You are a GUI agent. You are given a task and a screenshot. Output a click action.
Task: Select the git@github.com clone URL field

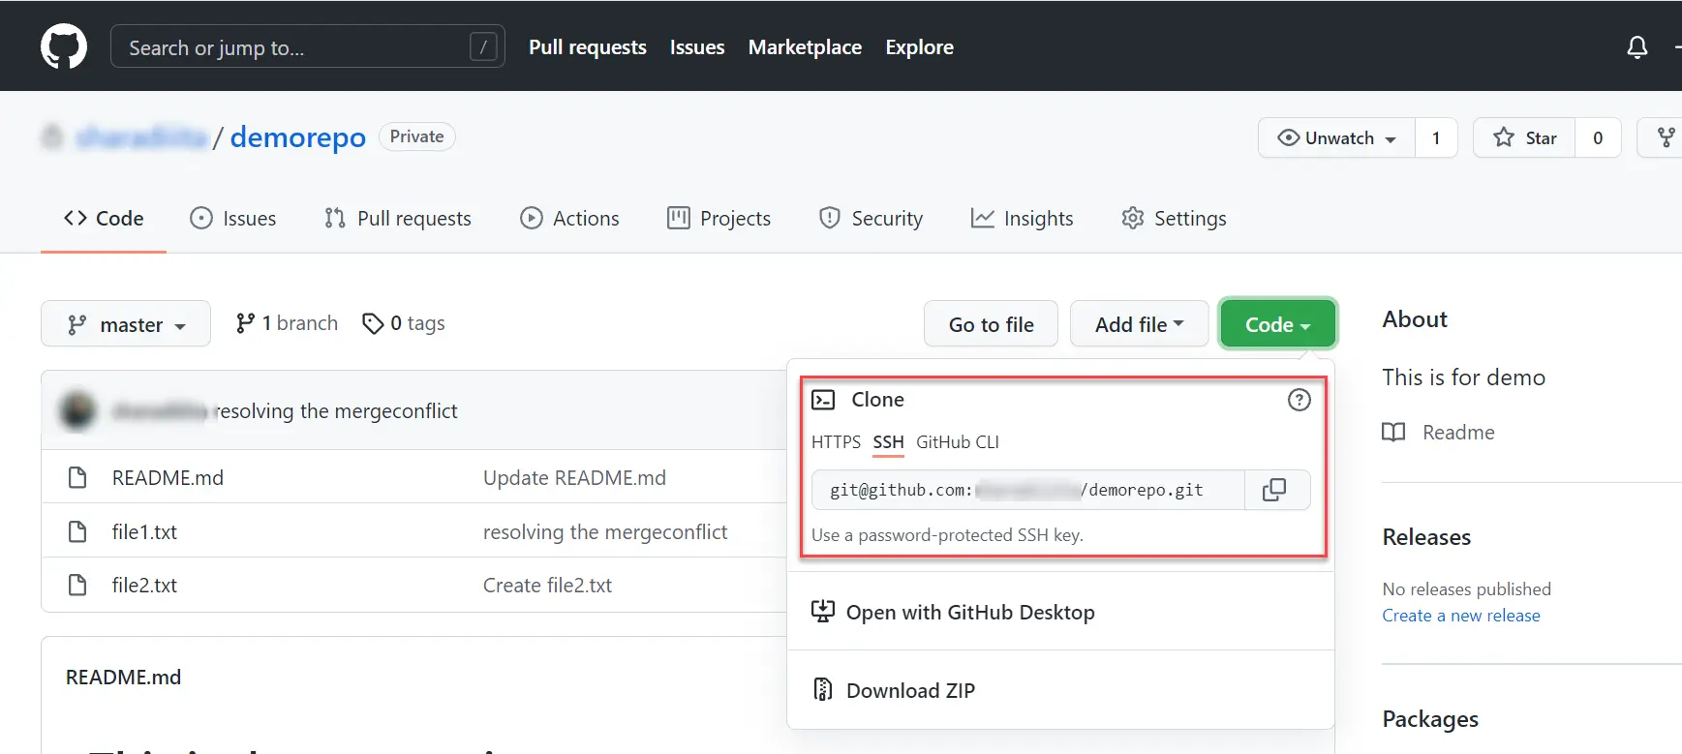tap(1028, 490)
